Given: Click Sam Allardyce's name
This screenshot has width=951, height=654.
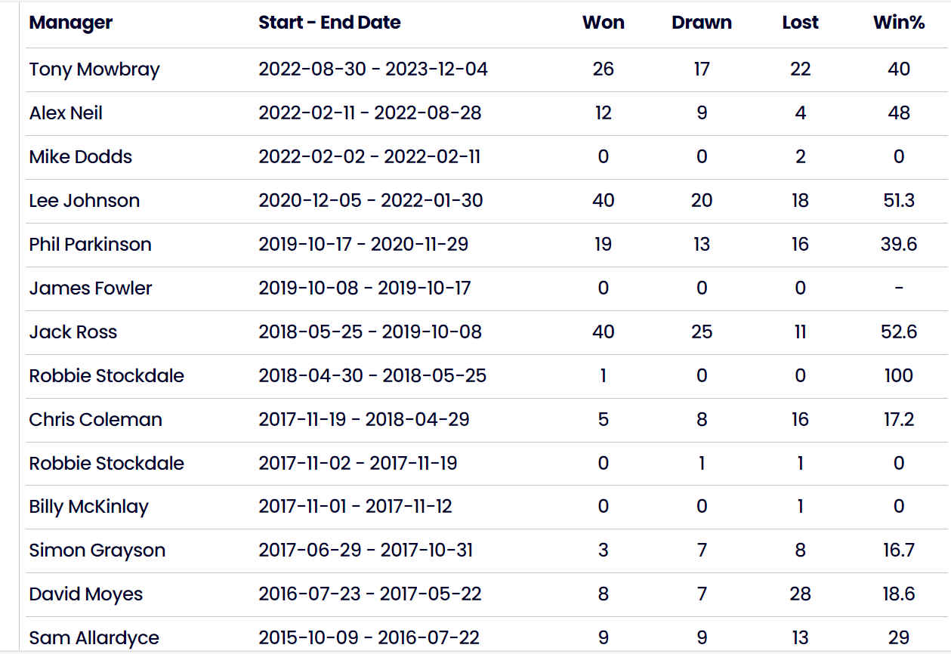Looking at the screenshot, I should (94, 638).
